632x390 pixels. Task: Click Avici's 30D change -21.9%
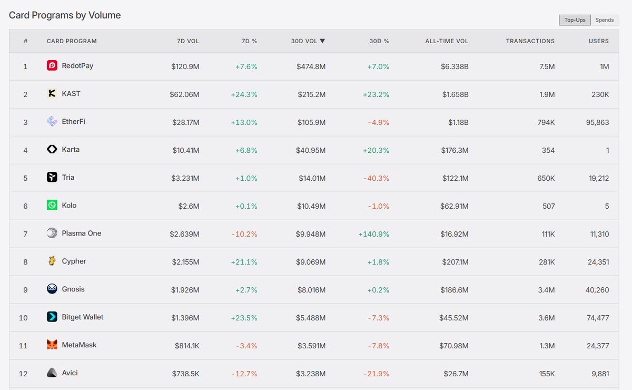coord(377,374)
